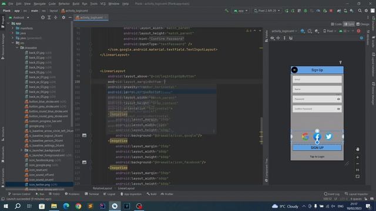Screen dimensions: 376x211
Task: Click the SIGN UP button in preview
Action: (317, 148)
